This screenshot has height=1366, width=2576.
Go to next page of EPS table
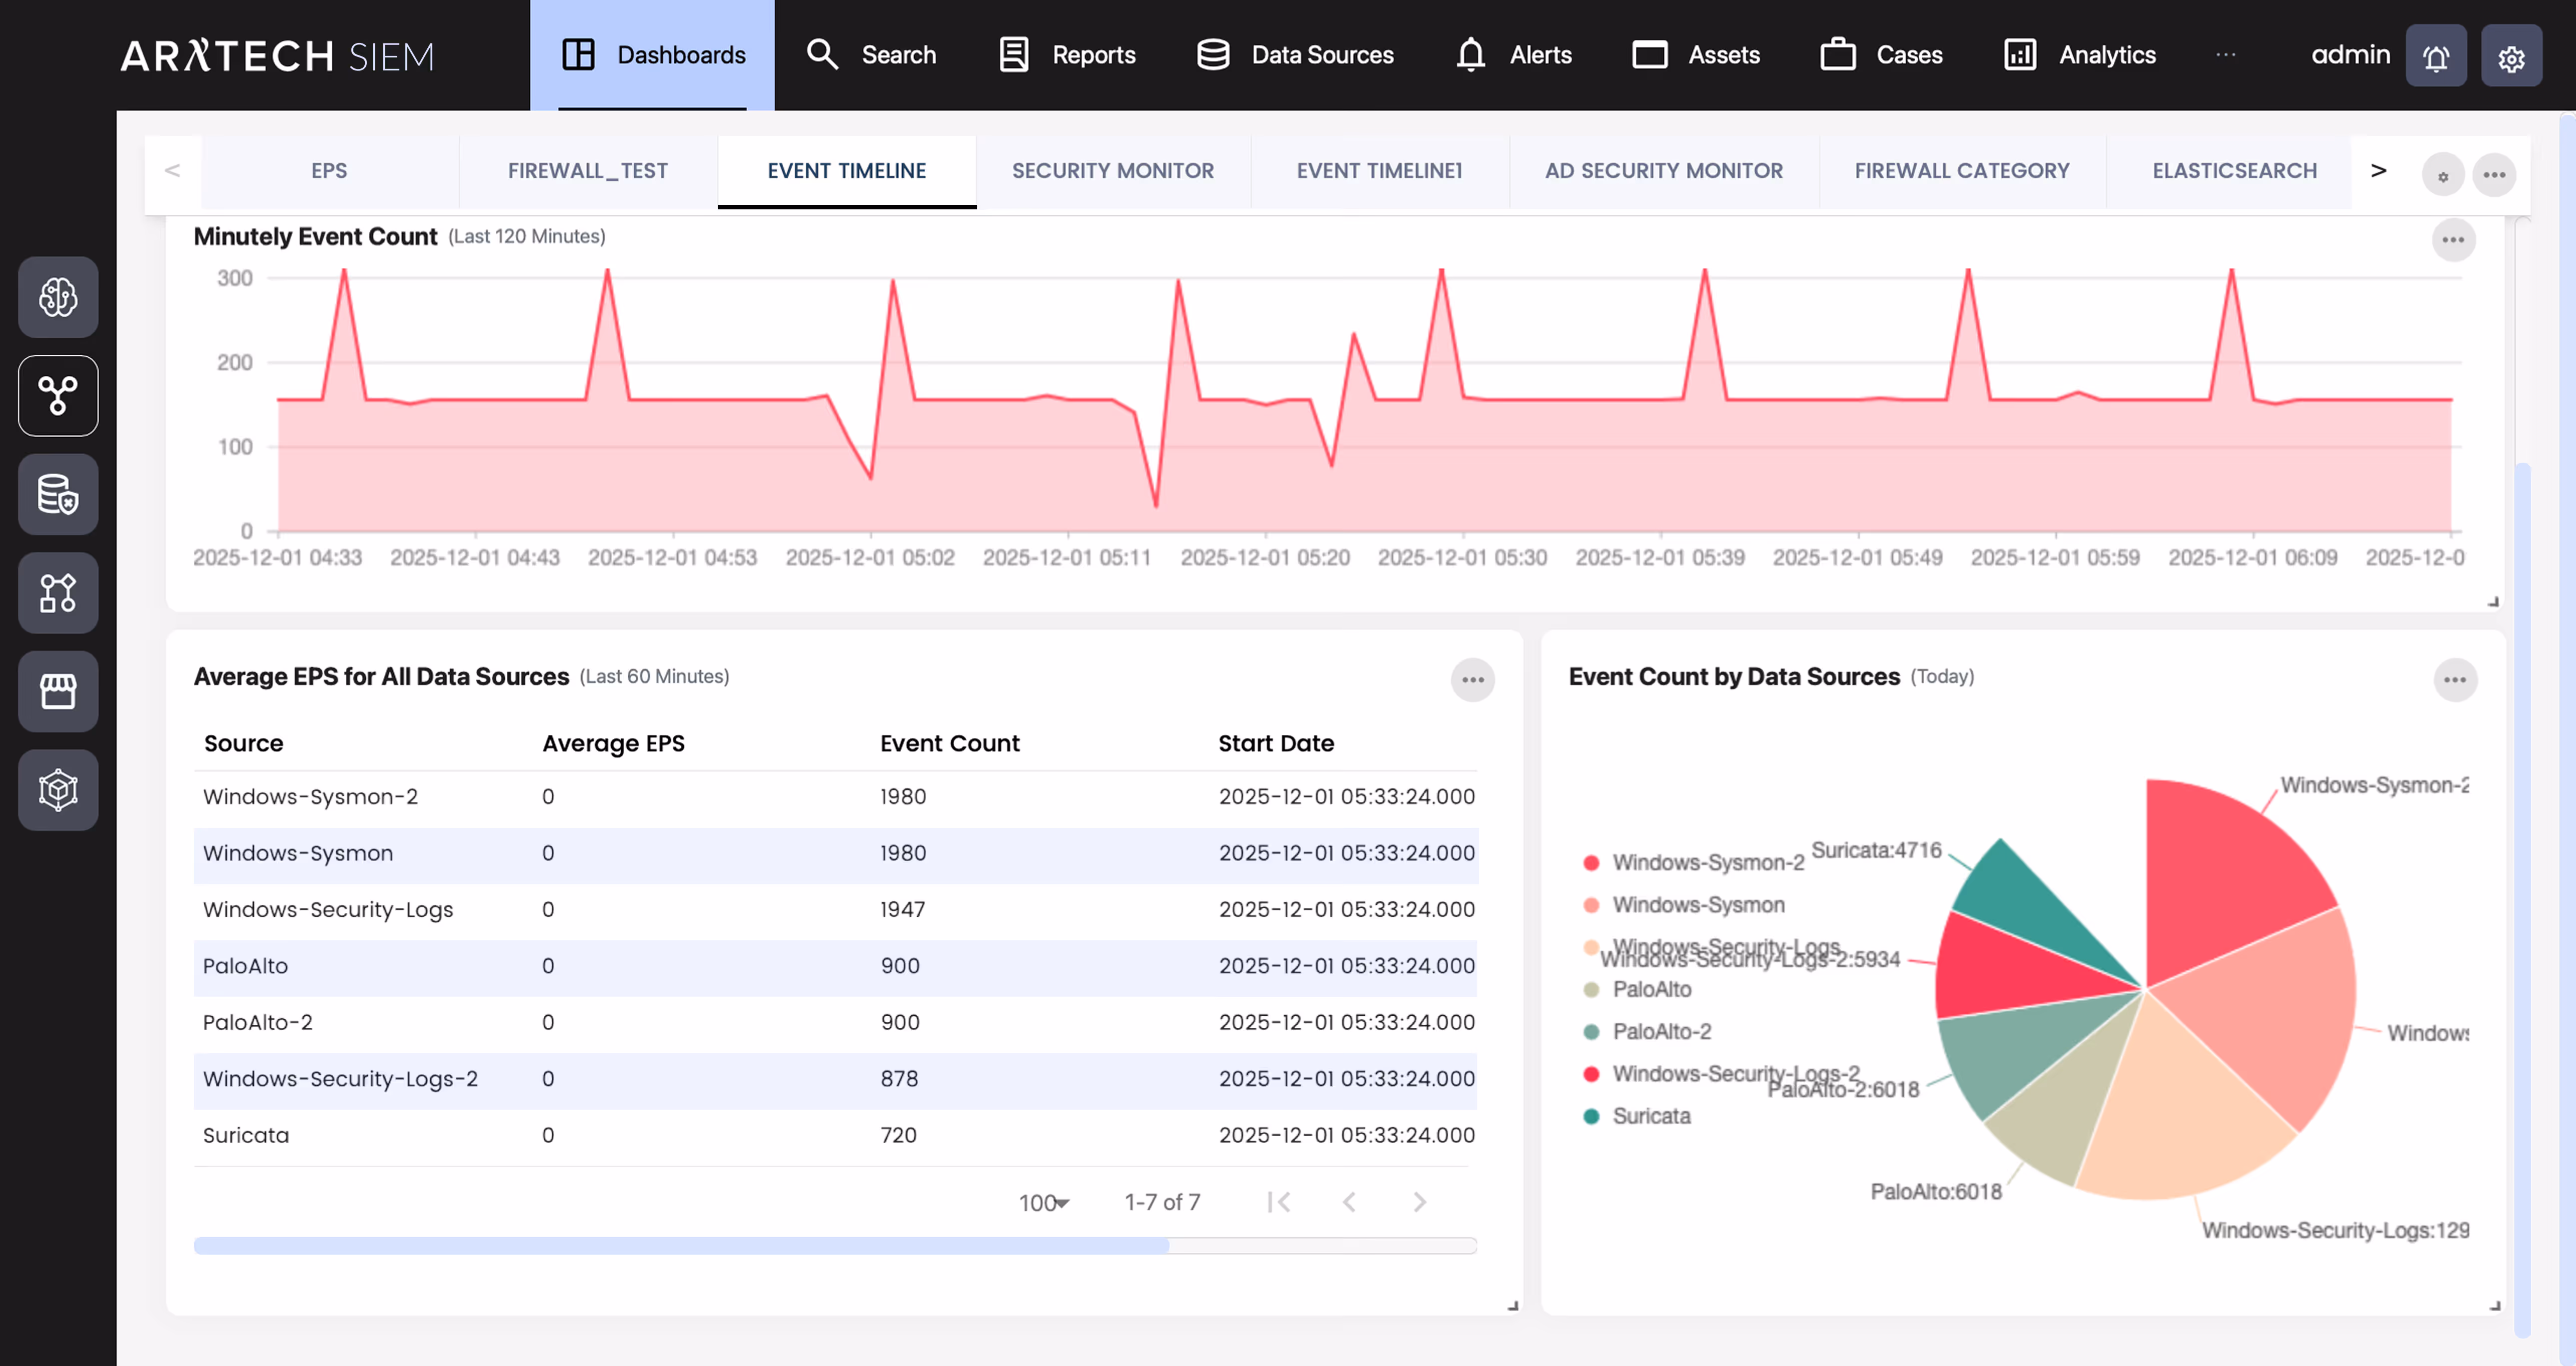(x=1419, y=1202)
